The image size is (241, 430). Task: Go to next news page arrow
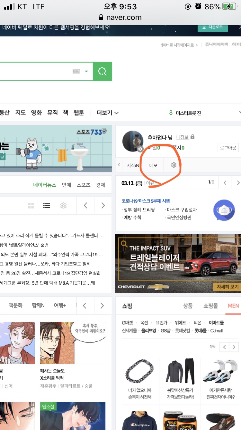103,205
